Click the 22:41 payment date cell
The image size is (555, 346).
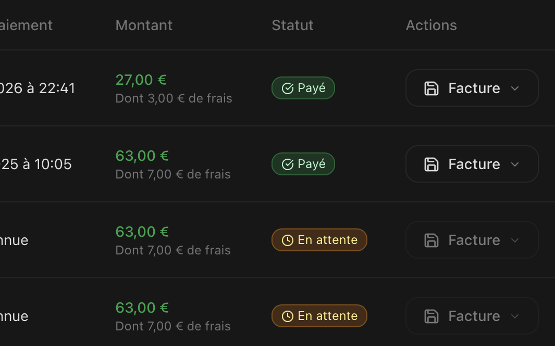pyautogui.click(x=38, y=88)
